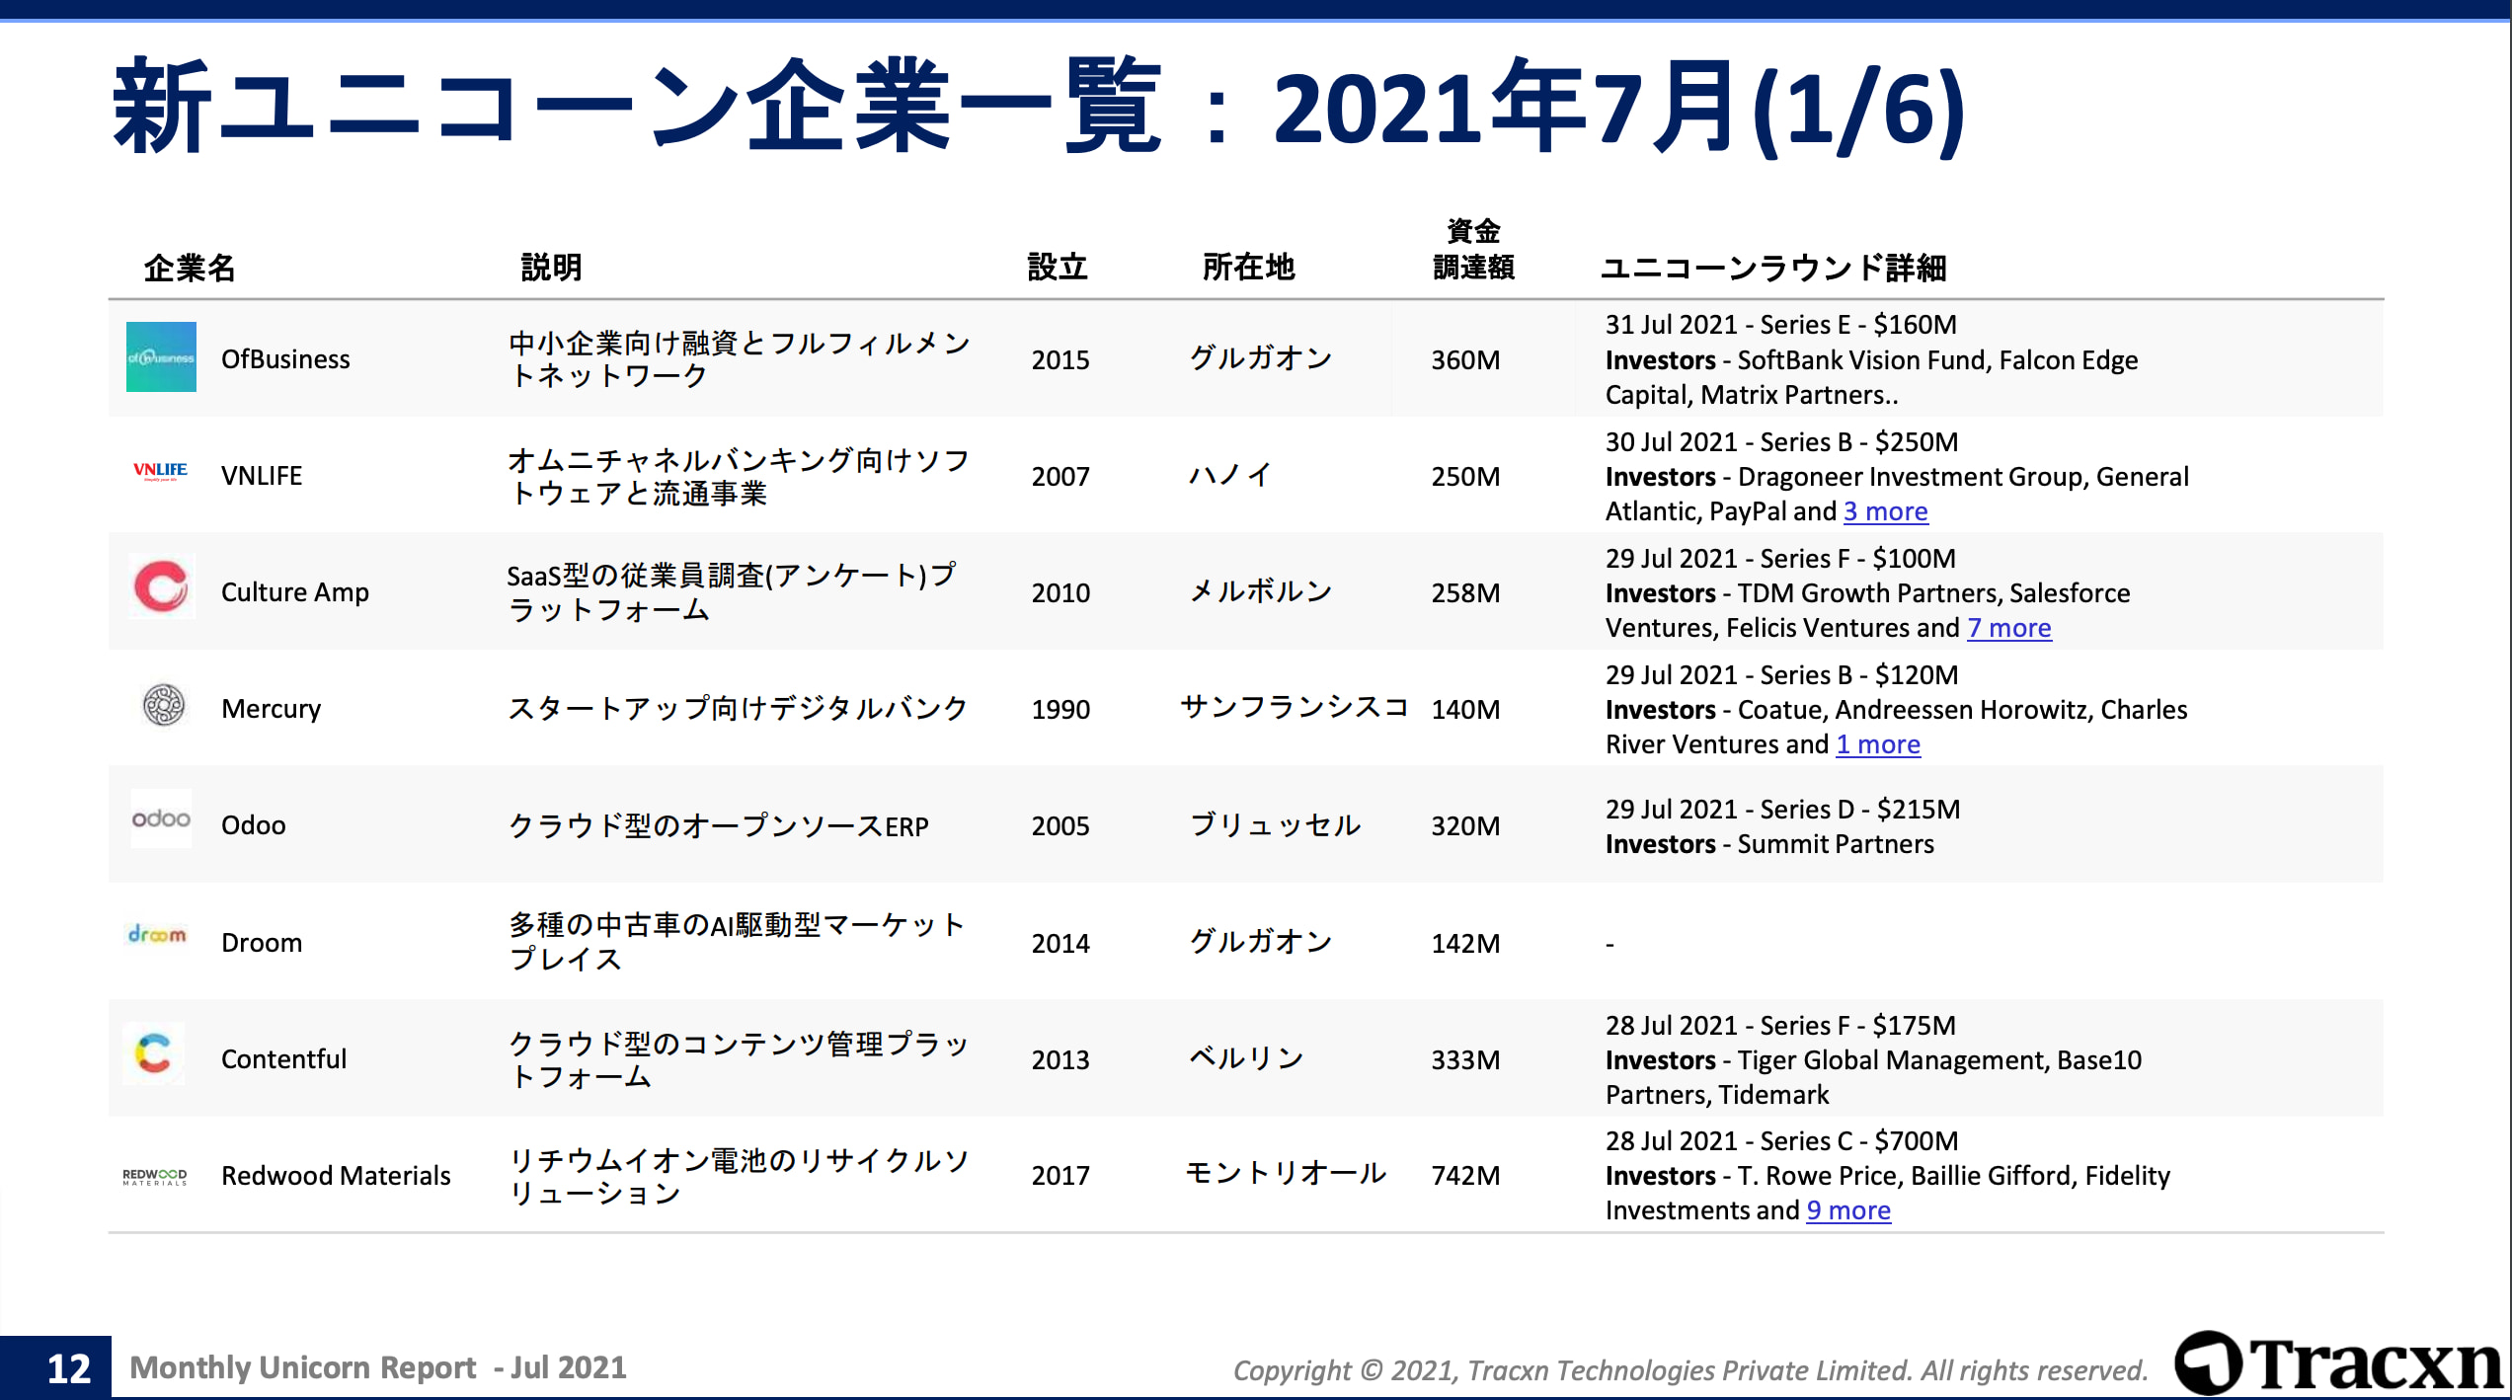Select the Redwood Materials company name
2512x1400 pixels.
(336, 1176)
